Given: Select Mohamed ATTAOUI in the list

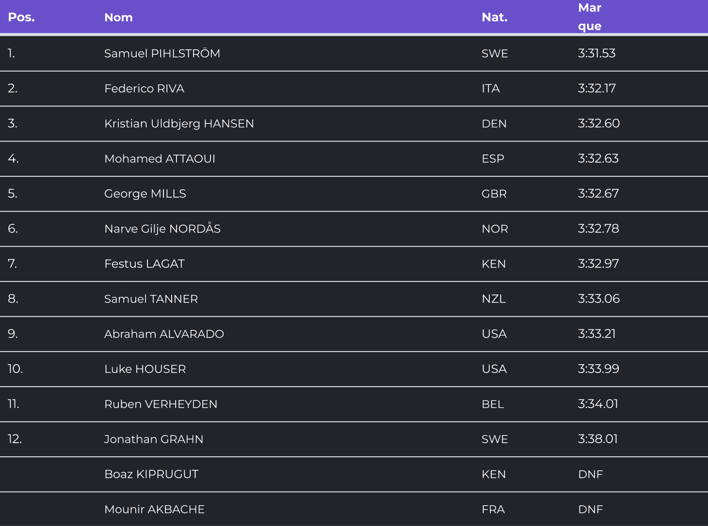Looking at the screenshot, I should pos(160,159).
